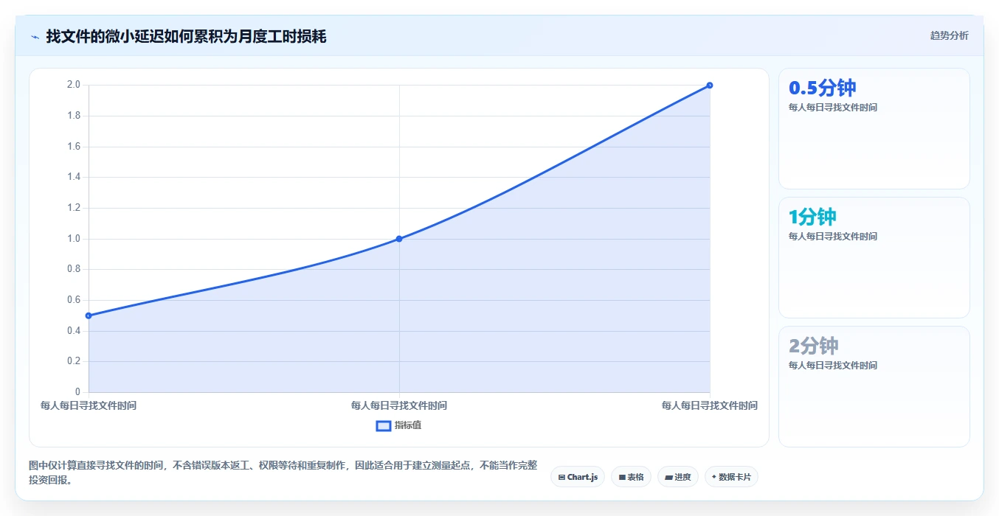Viewport: 999px width, 516px height.
Task: Click the y-axis label 1.8
Action: [x=74, y=116]
